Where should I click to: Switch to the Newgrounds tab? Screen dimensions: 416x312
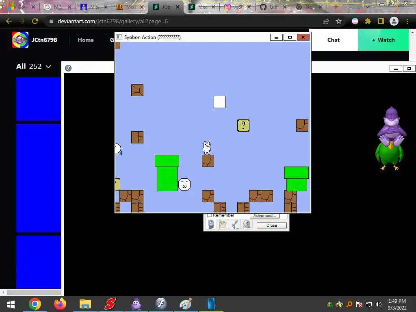coord(130,7)
